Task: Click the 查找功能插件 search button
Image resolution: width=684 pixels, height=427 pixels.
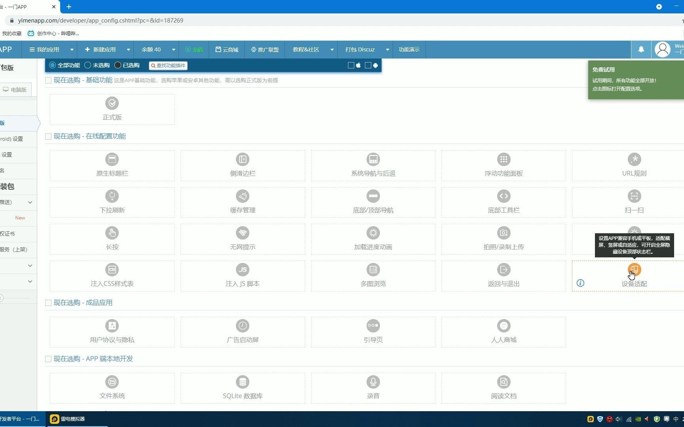Action: 168,66
